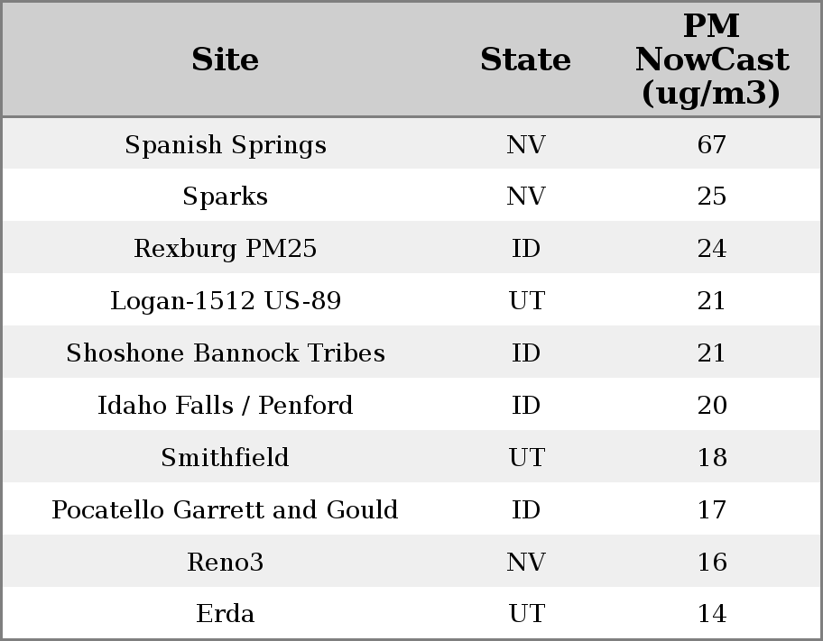Screen dimensions: 823x641
Task: Click the Site column header
Action: (x=225, y=60)
